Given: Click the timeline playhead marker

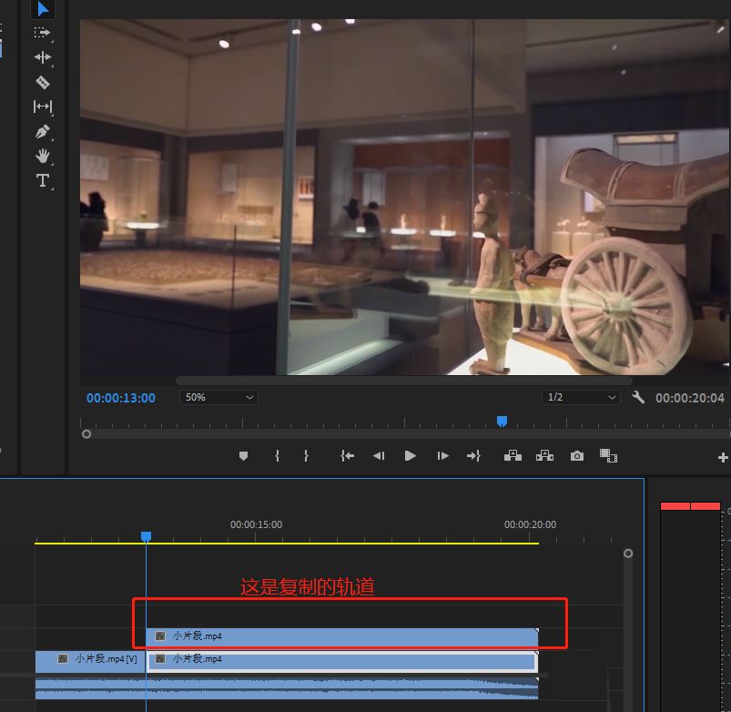Looking at the screenshot, I should tap(146, 537).
